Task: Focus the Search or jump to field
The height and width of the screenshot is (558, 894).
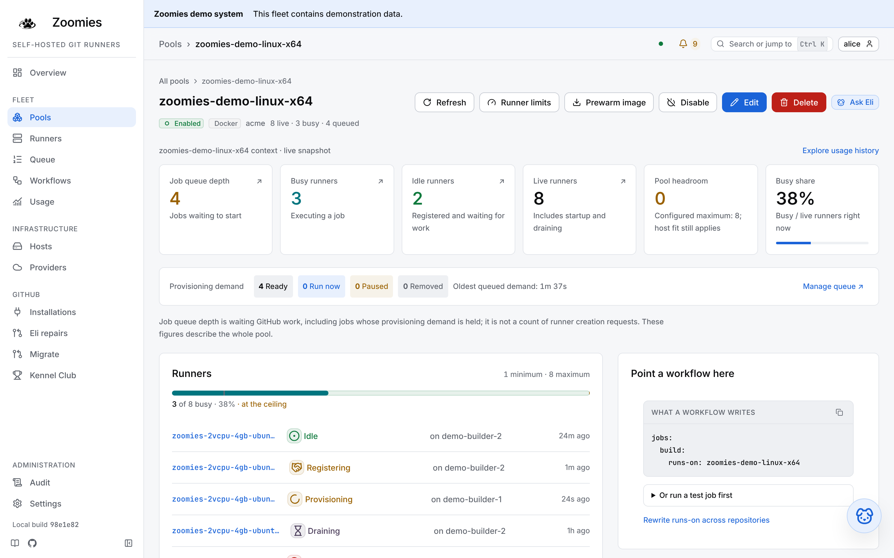Action: click(772, 44)
